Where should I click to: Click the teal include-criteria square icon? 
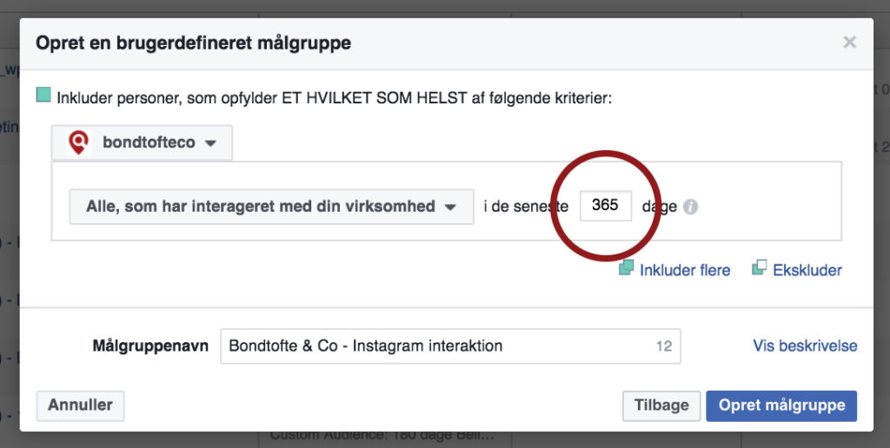click(x=43, y=95)
